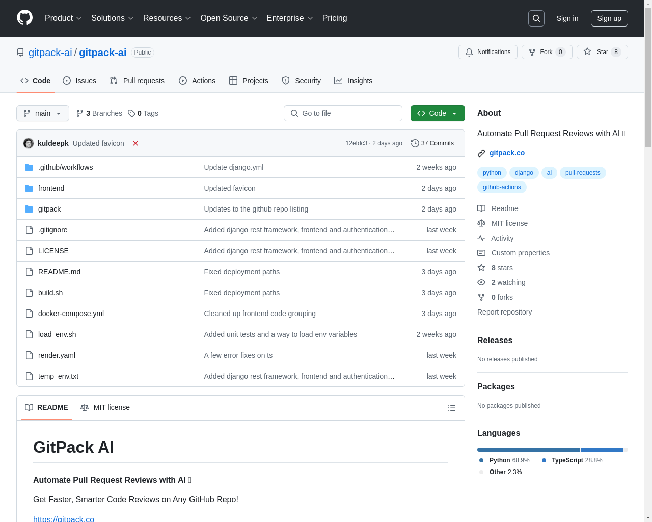The height and width of the screenshot is (522, 652).
Task: Click the Fork button
Action: [x=547, y=52]
